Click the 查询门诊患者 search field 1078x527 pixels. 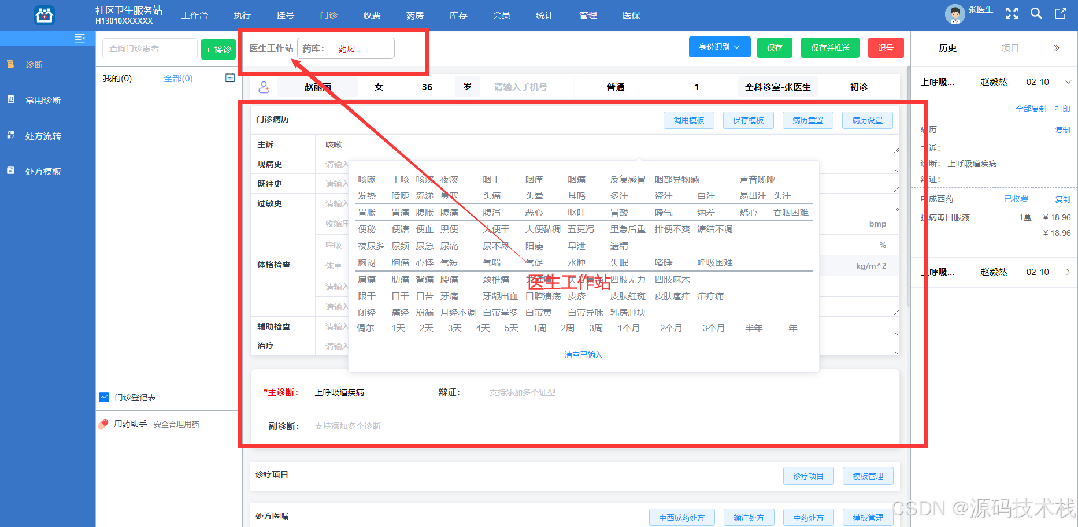[x=150, y=49]
